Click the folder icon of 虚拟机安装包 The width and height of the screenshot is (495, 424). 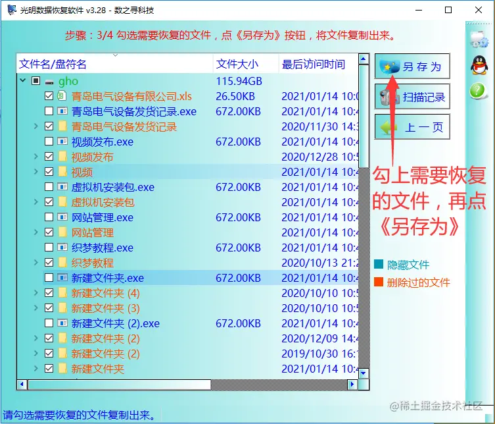62,202
